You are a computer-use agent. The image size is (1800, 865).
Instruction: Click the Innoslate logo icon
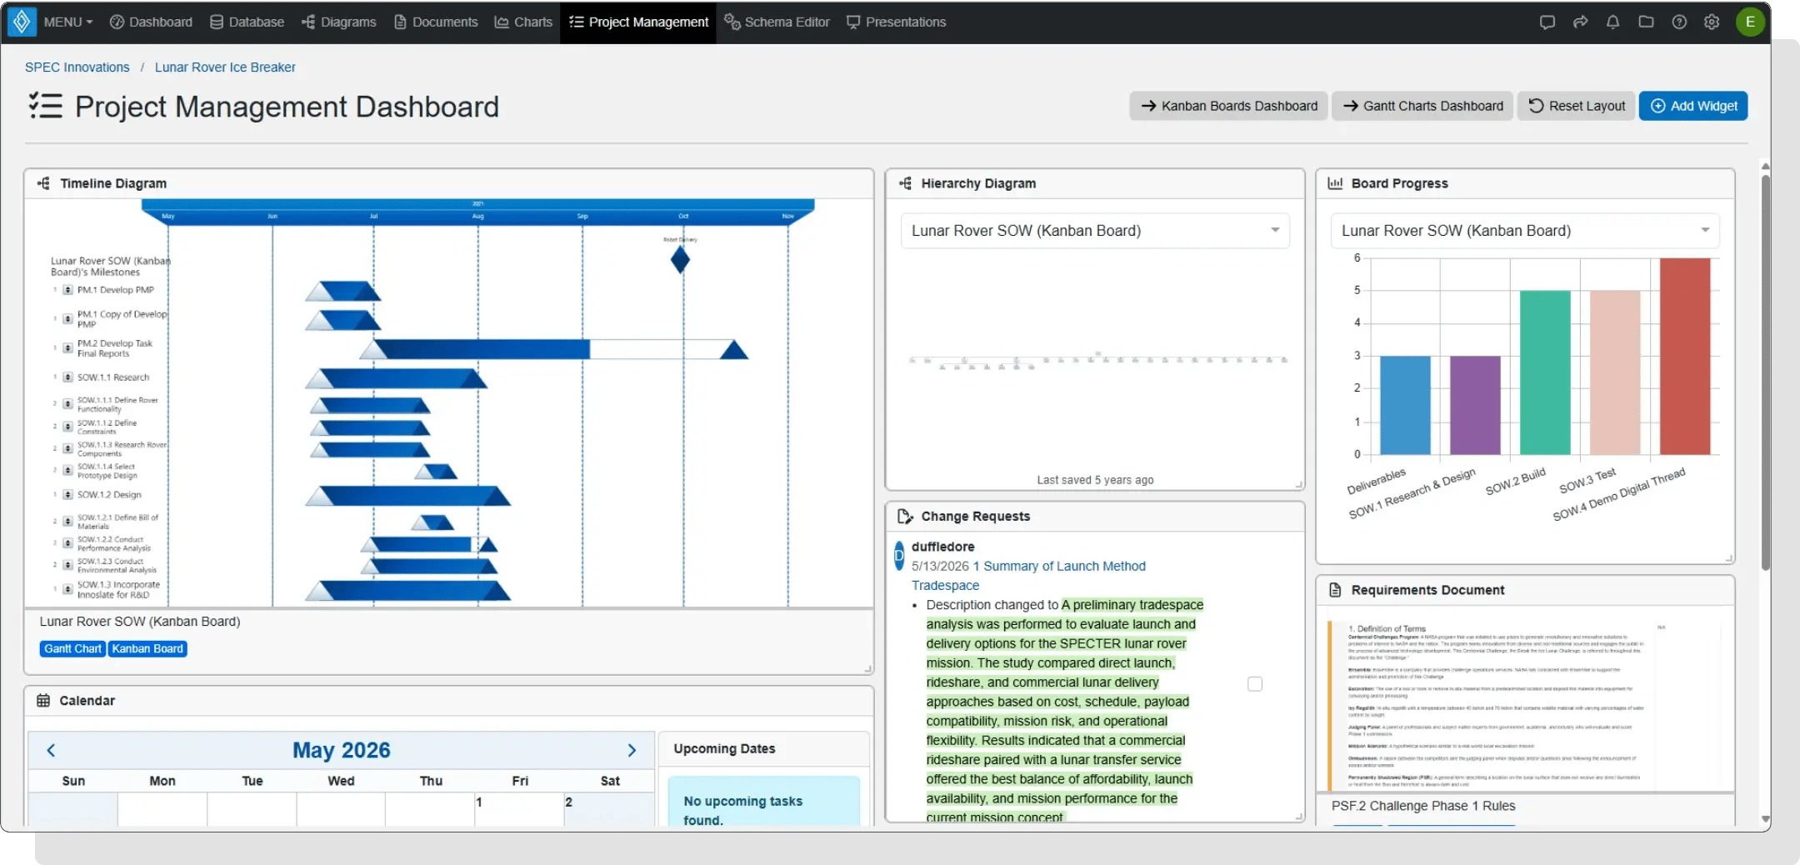[x=22, y=22]
